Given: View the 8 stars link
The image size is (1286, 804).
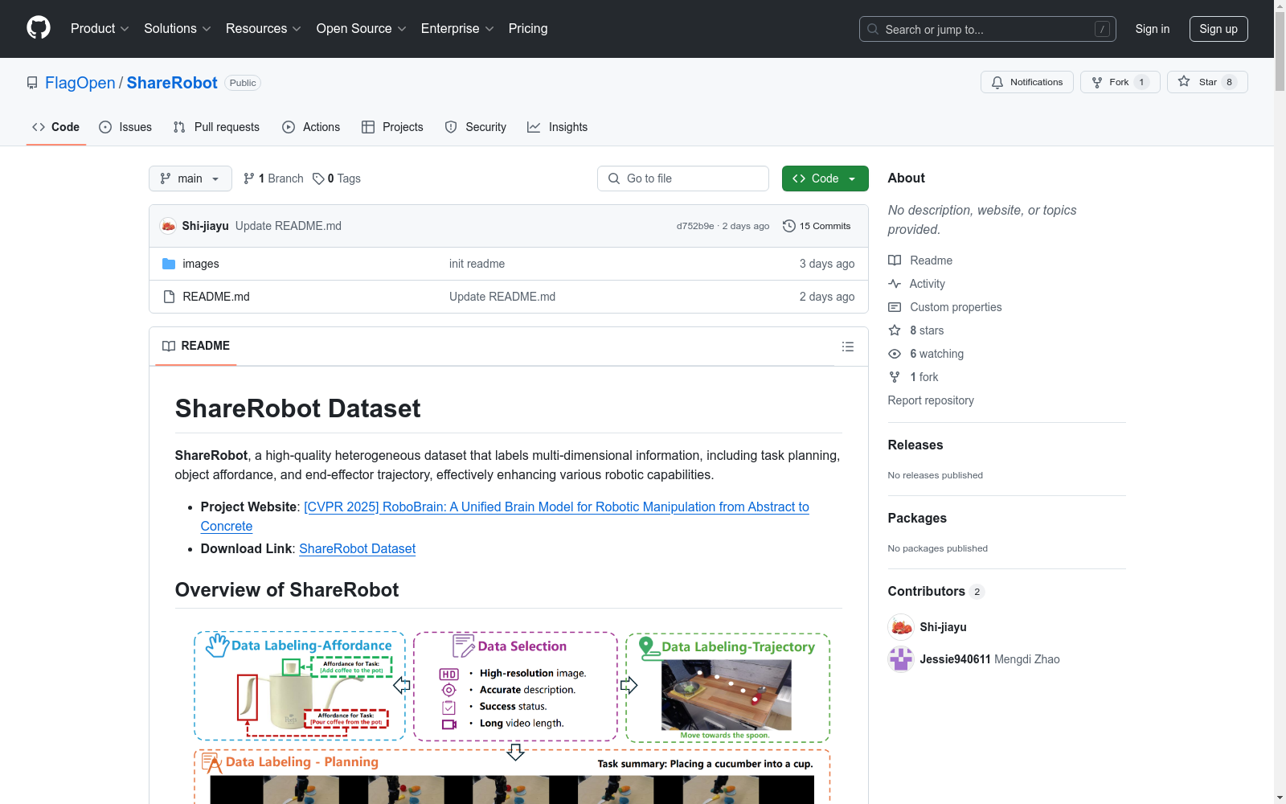Looking at the screenshot, I should coord(916,330).
